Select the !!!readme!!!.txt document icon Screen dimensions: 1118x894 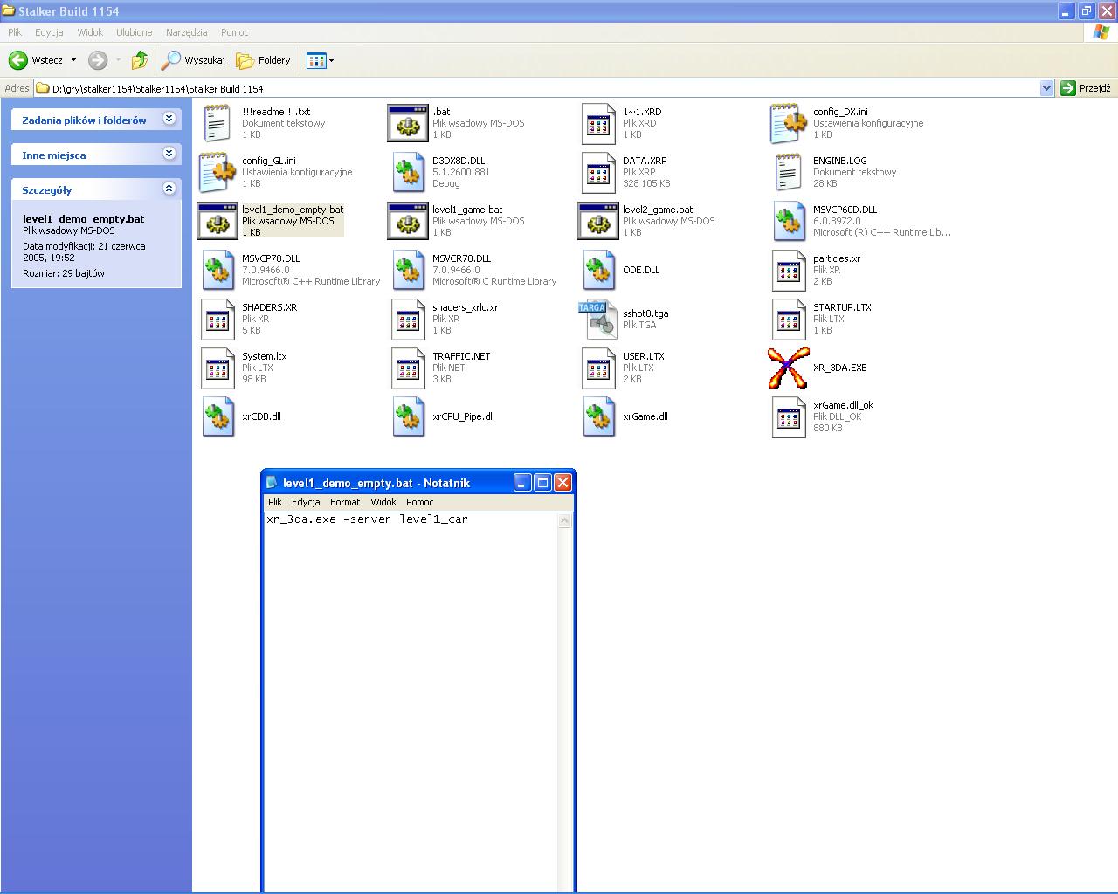pos(217,123)
